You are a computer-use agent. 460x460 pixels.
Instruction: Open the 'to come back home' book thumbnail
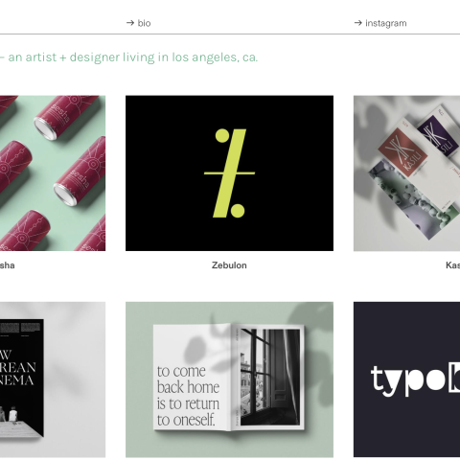click(x=229, y=379)
